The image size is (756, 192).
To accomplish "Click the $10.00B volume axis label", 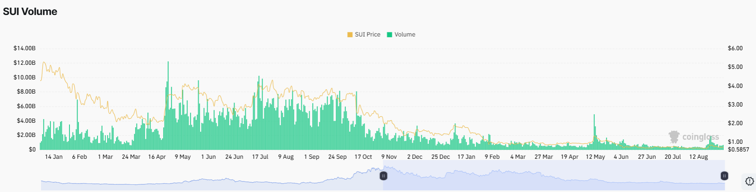I will pos(25,77).
